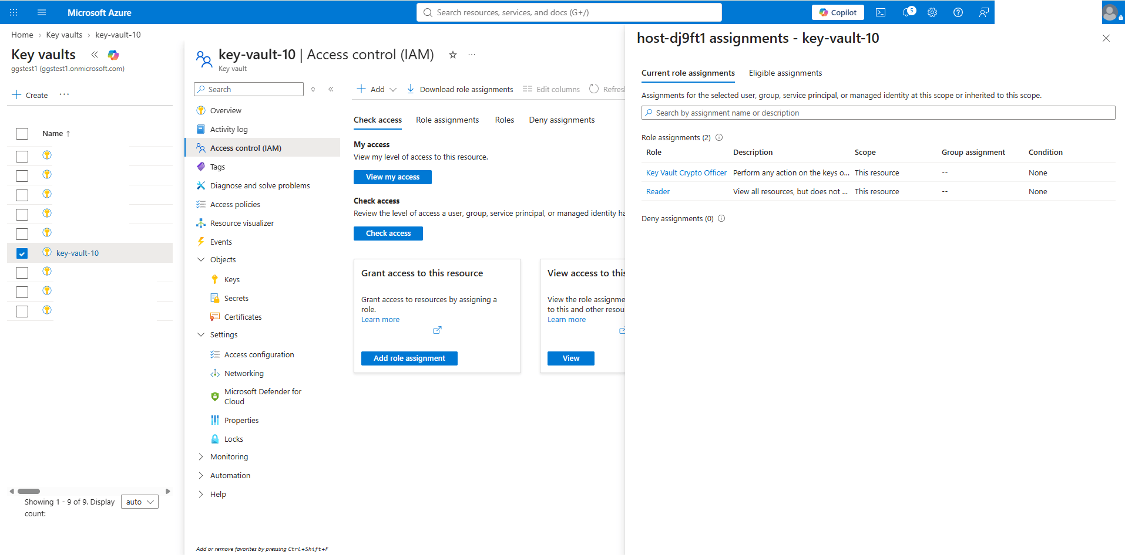Click View my access button
The image size is (1125, 555).
(392, 177)
